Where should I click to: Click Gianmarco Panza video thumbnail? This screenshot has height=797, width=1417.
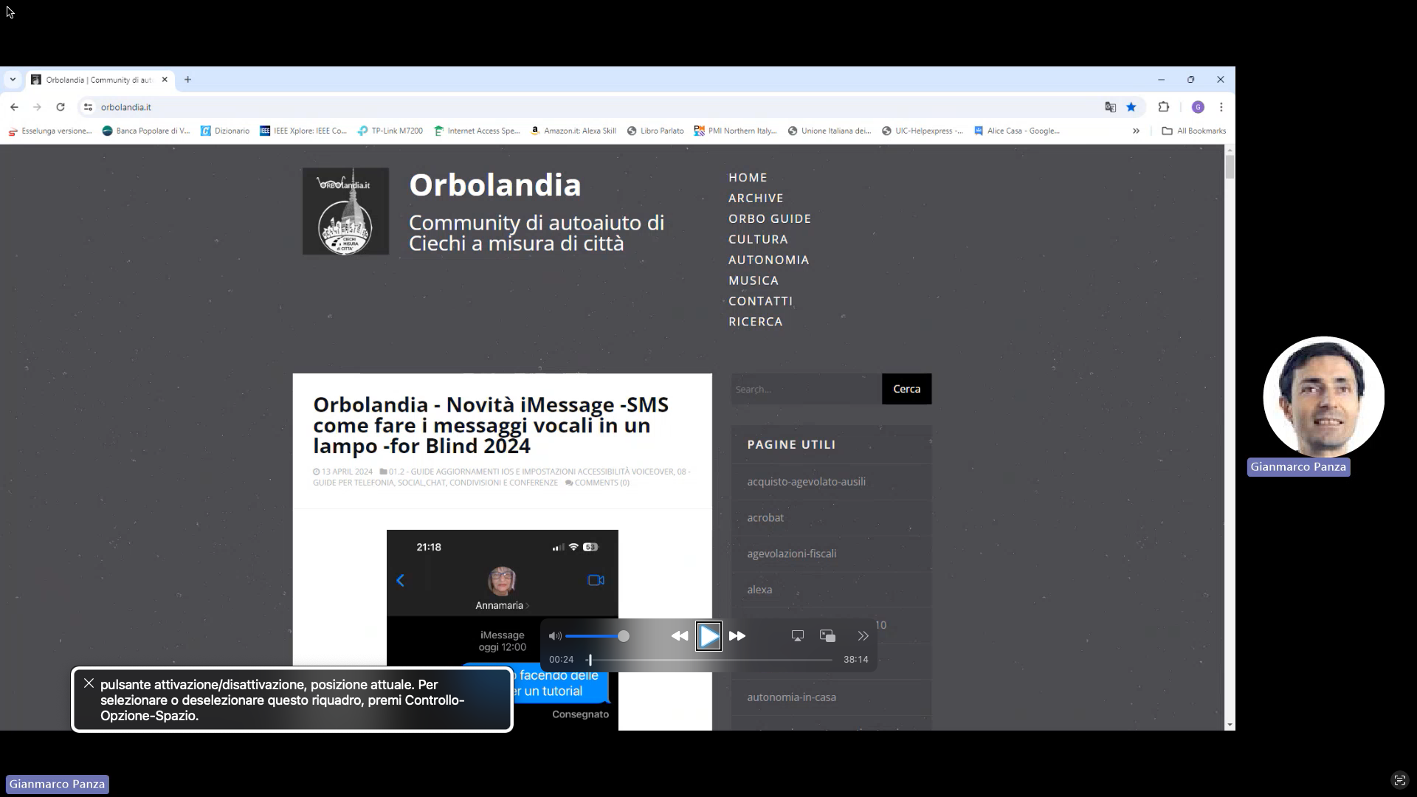[1323, 397]
